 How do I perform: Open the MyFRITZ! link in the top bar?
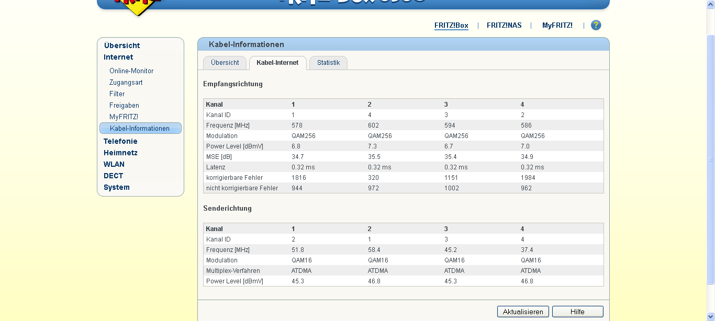pyautogui.click(x=557, y=25)
